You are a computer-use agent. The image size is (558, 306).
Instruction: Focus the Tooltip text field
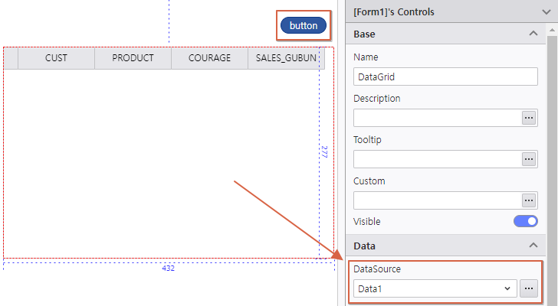point(437,159)
